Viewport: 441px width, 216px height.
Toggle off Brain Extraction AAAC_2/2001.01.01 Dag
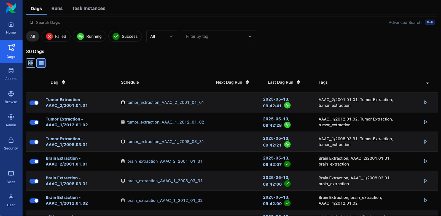pos(34,162)
